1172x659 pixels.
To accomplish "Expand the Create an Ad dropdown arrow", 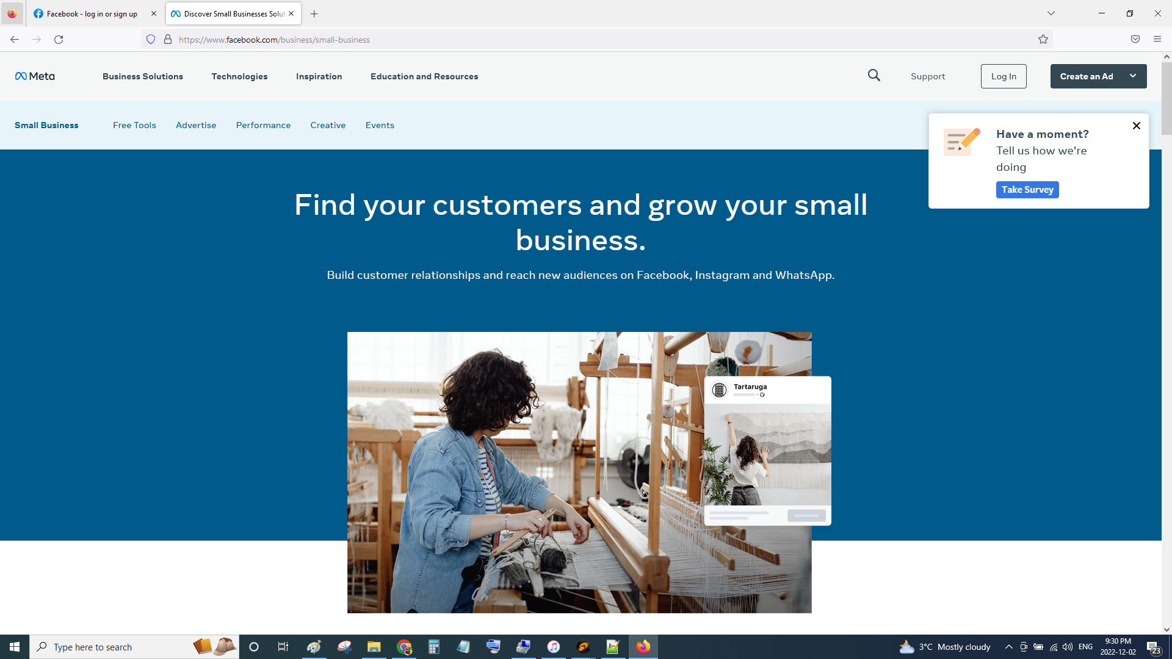I will click(x=1133, y=76).
